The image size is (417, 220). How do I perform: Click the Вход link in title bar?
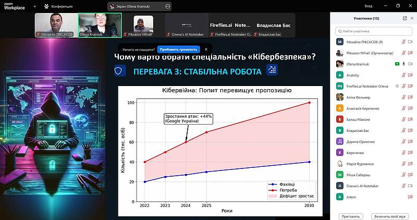tap(369, 6)
